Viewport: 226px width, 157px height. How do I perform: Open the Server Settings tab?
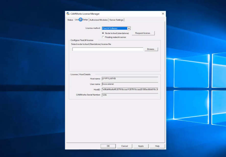[116, 20]
